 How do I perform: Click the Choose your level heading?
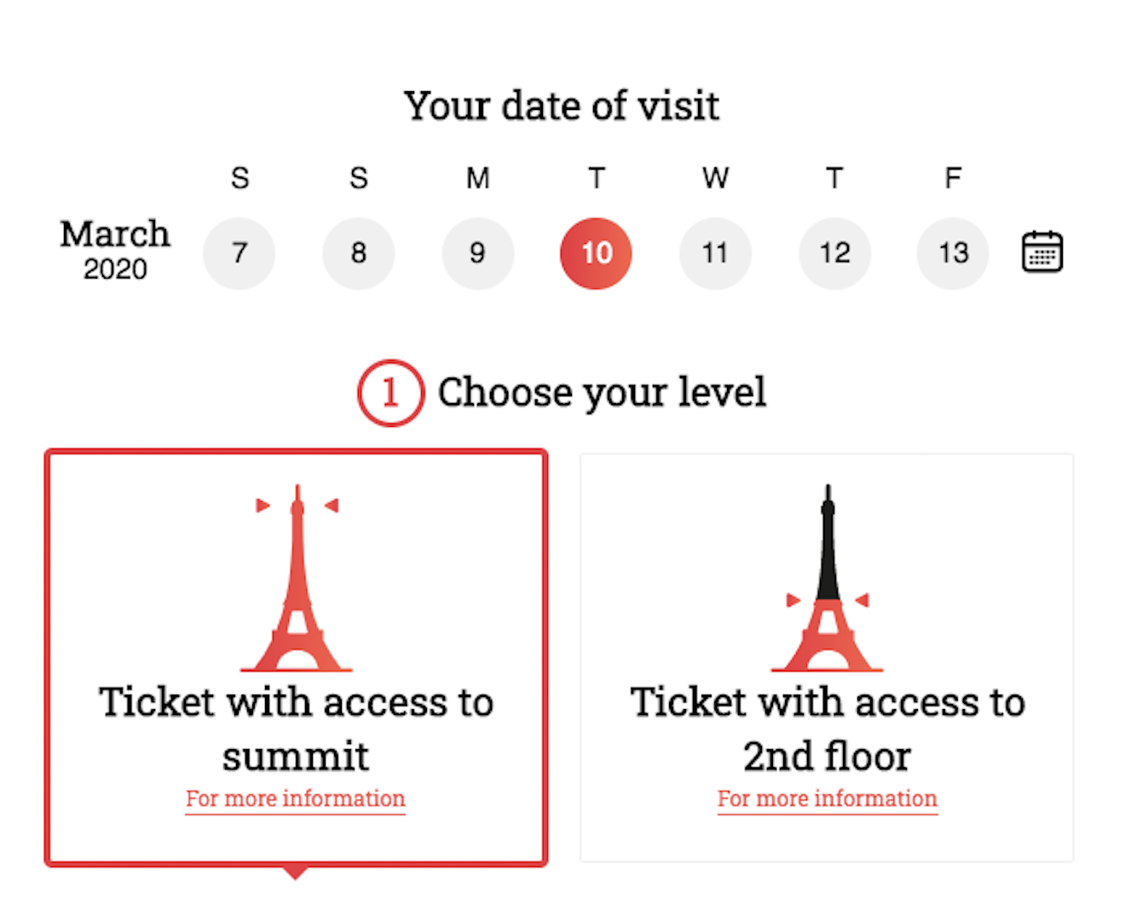click(602, 392)
